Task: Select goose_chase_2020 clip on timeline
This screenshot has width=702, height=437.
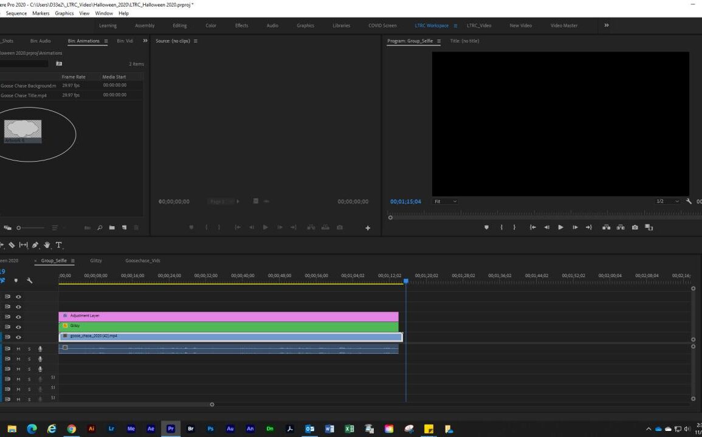Action: click(x=230, y=337)
